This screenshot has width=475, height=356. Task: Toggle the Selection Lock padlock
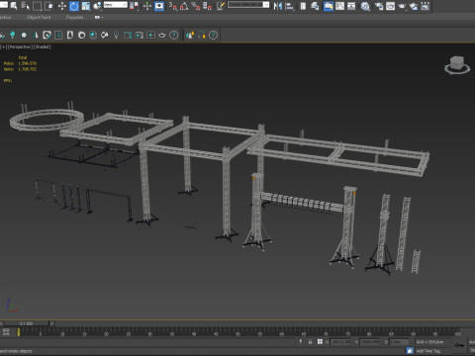tap(310, 342)
